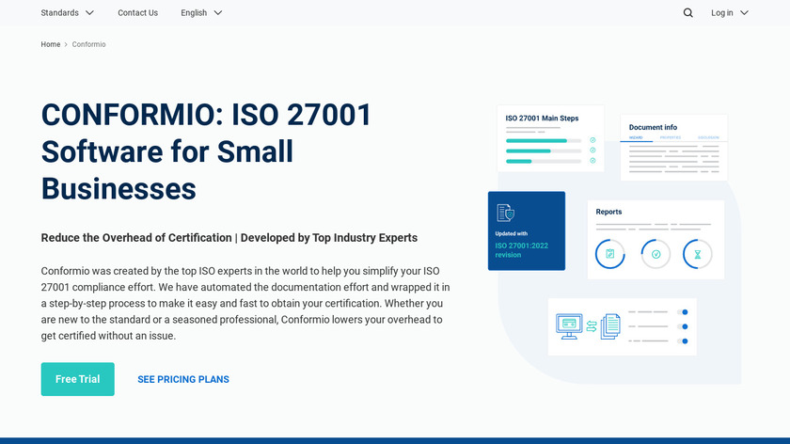This screenshot has height=444, width=790.
Task: Click the checkmark report circle icon
Action: [x=656, y=254]
